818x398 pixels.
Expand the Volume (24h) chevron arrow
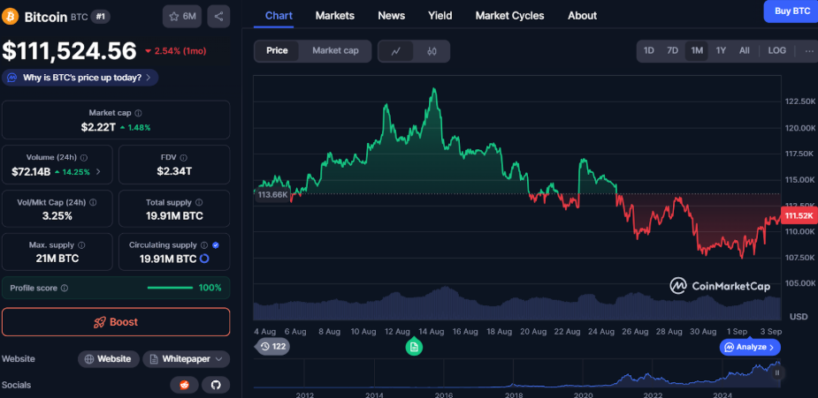(98, 171)
